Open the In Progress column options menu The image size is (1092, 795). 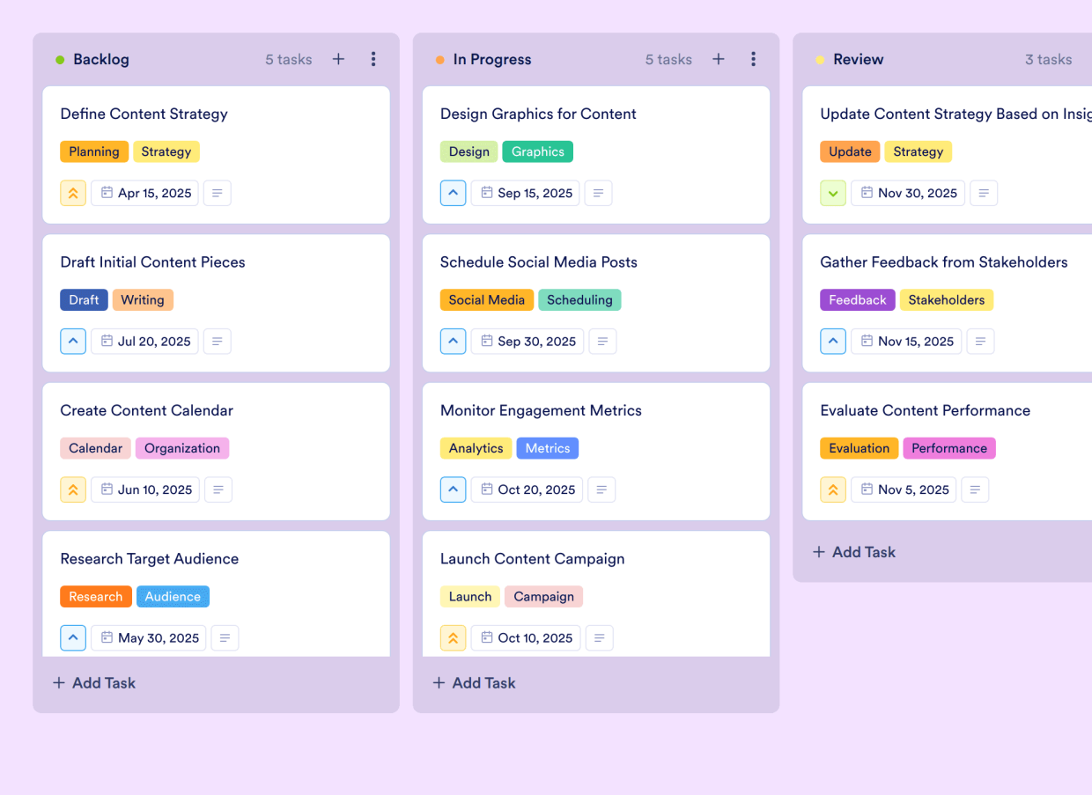tap(754, 59)
